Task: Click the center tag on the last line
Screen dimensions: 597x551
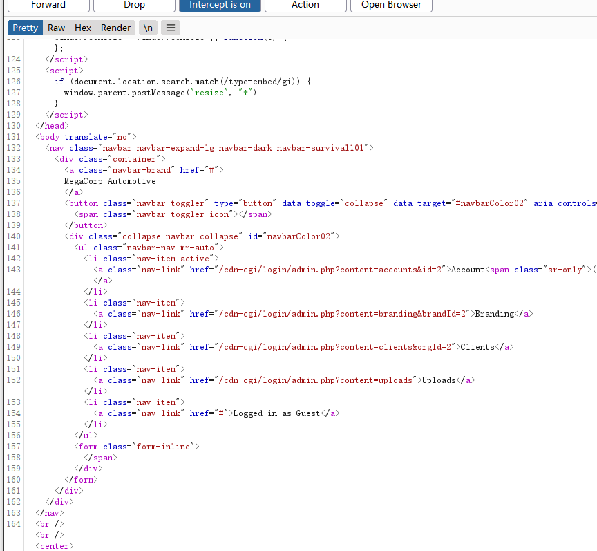Action: click(55, 546)
